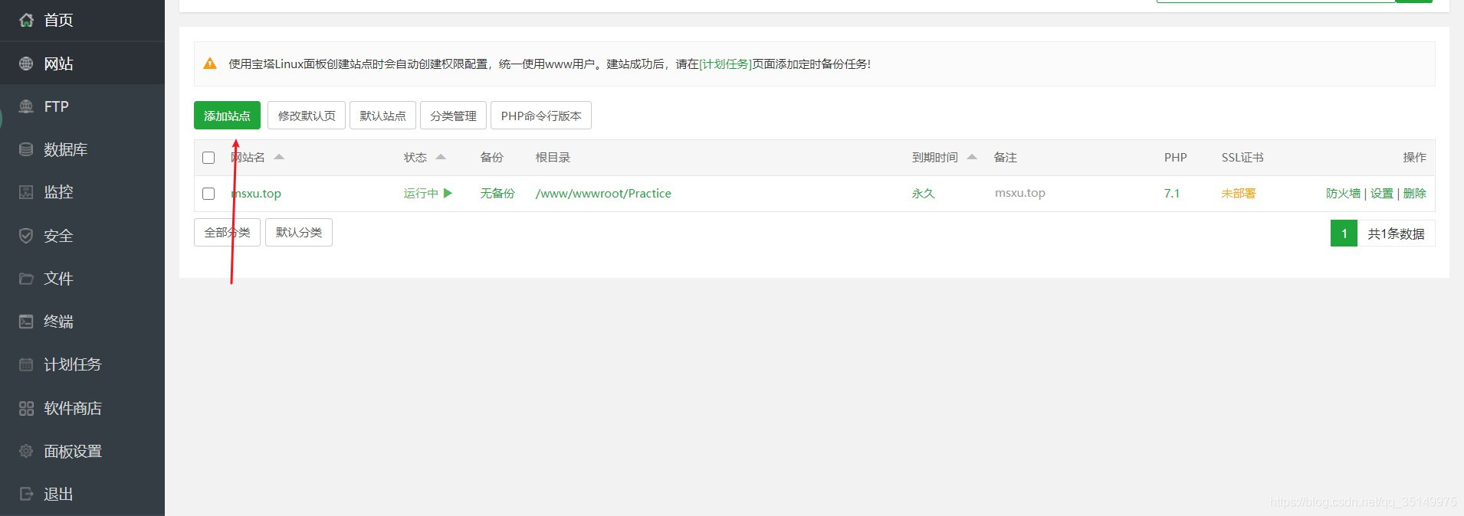Click the orange warning triangle icon
Viewport: 1464px width, 516px height.
point(210,64)
